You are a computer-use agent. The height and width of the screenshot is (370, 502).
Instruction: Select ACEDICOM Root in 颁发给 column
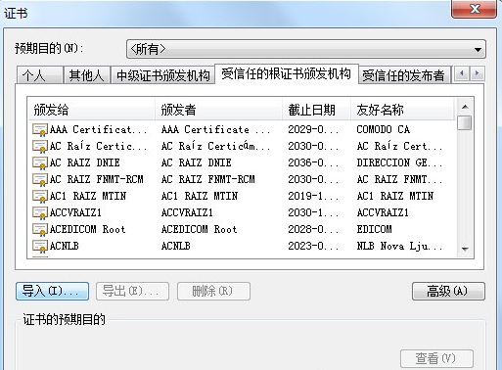click(x=87, y=230)
